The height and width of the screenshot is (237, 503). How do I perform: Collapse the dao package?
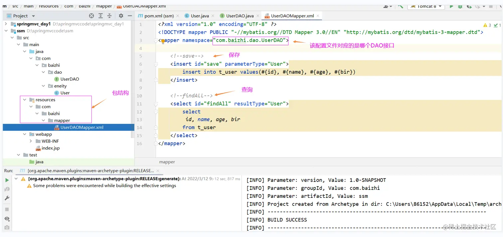click(x=43, y=72)
